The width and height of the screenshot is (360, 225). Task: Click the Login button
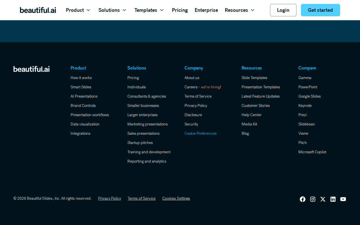point(283,10)
